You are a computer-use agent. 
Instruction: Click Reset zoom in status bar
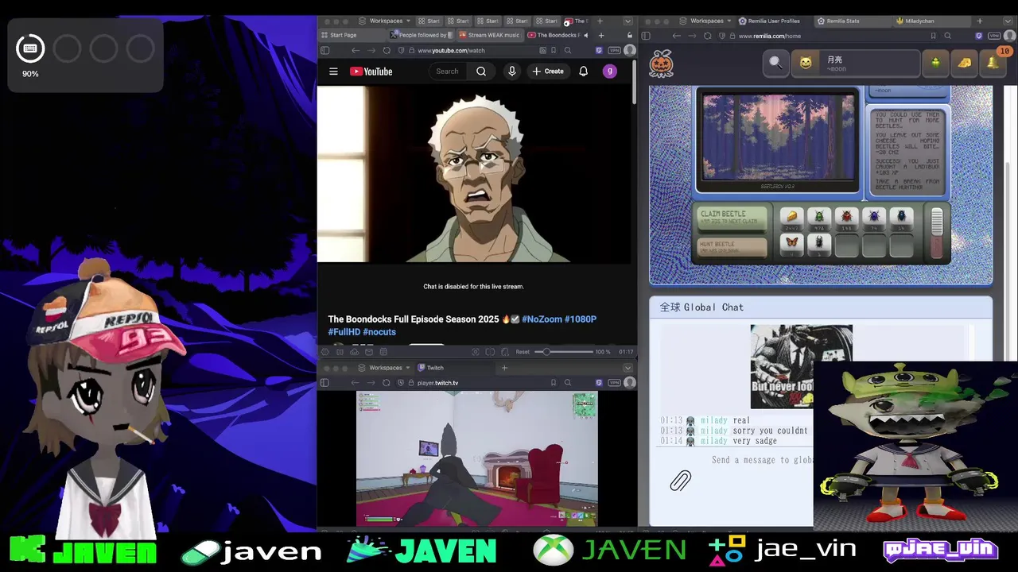pyautogui.click(x=523, y=352)
